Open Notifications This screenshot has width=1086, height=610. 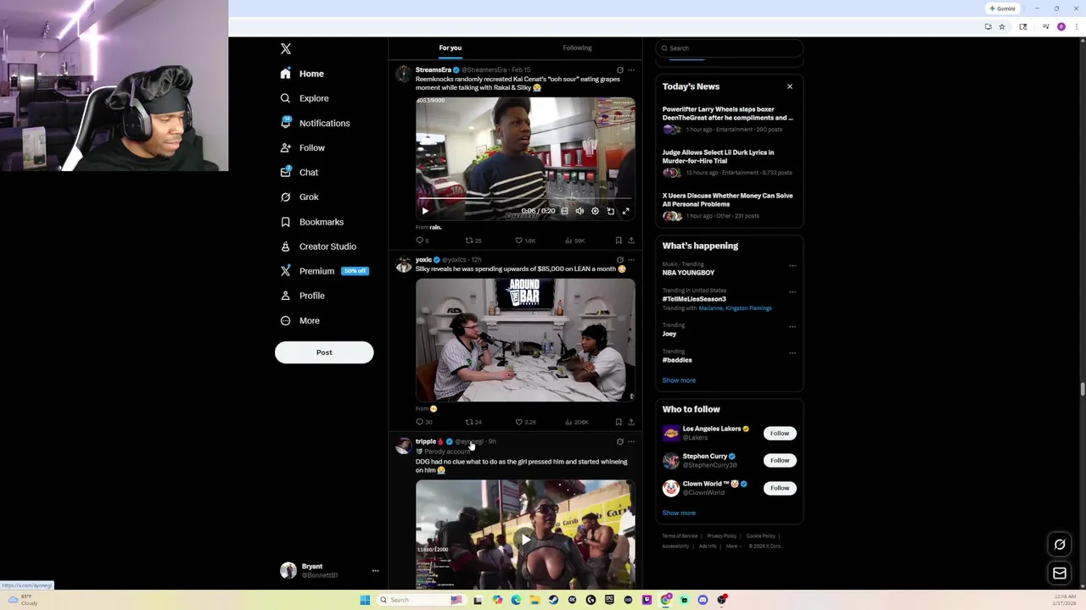point(315,123)
